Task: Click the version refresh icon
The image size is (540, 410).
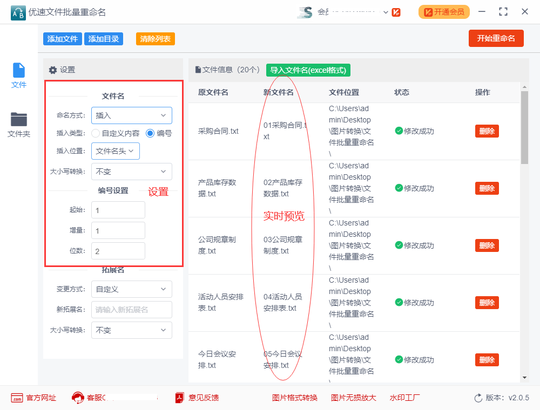Action: (x=478, y=398)
